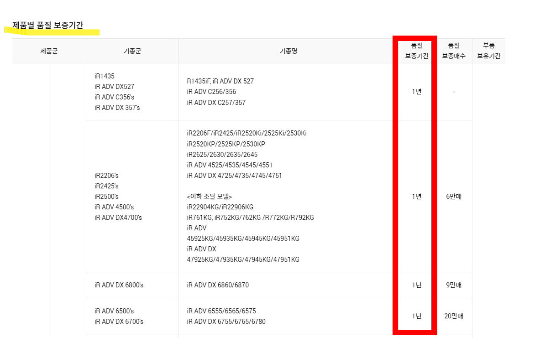The image size is (535, 338).
Task: Select the 'R1435iF, iR ADV DX 527' model line
Action: [x=220, y=81]
